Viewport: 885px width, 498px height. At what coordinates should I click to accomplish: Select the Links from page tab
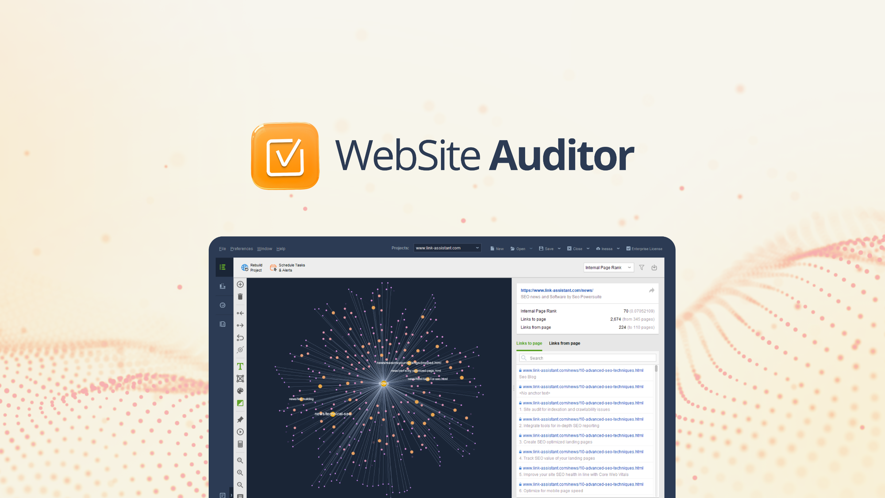tap(564, 343)
